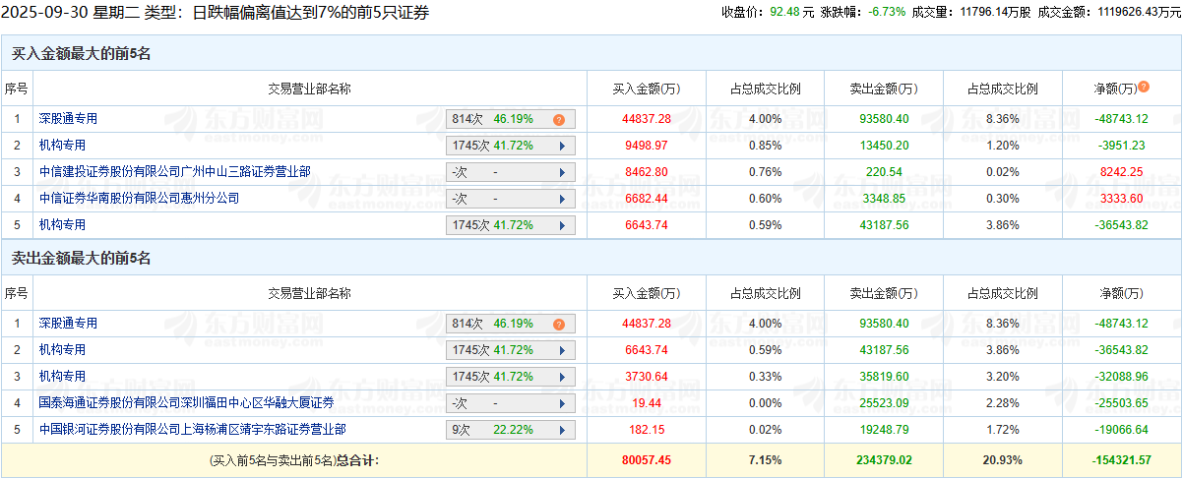Open 国泰海通证券深圳福田中心区华融大厦 link
Viewport: 1183px width, 479px height.
[x=186, y=403]
